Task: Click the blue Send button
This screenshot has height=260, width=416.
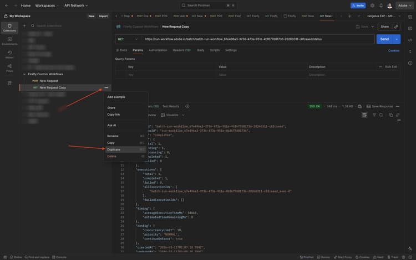Action: (384, 39)
